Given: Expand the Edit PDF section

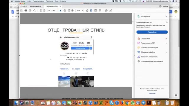Looking at the screenshot, I should pyautogui.click(x=166, y=43).
